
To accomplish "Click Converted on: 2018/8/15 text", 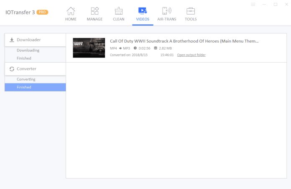I will click(129, 55).
